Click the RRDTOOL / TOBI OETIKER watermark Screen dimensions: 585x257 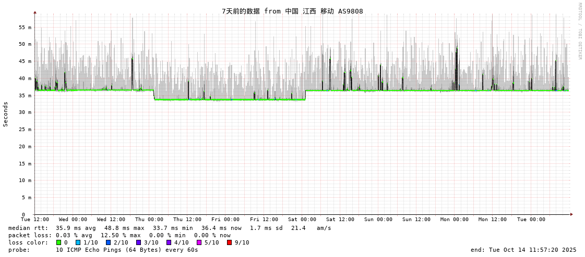[x=579, y=31]
